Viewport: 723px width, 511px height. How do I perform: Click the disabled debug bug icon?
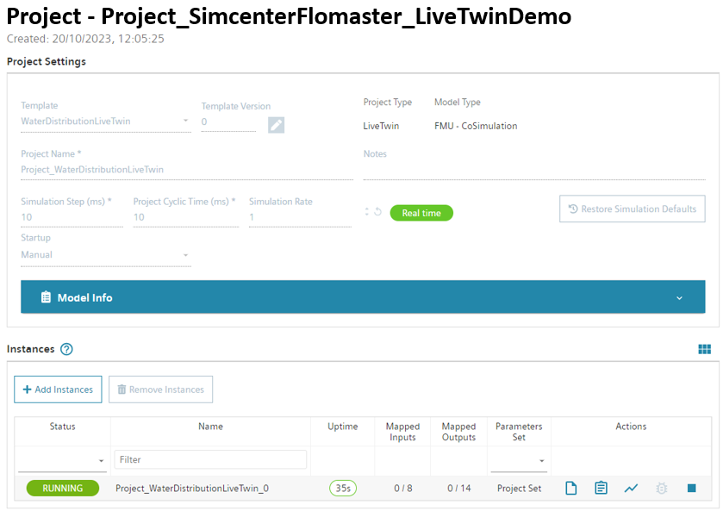coord(661,488)
